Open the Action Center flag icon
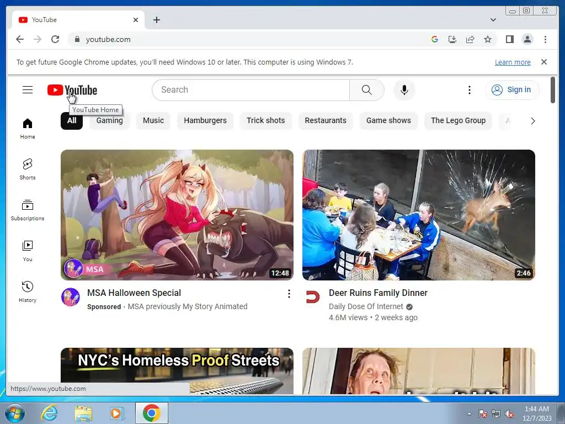The width and height of the screenshot is (565, 424). tap(482, 414)
